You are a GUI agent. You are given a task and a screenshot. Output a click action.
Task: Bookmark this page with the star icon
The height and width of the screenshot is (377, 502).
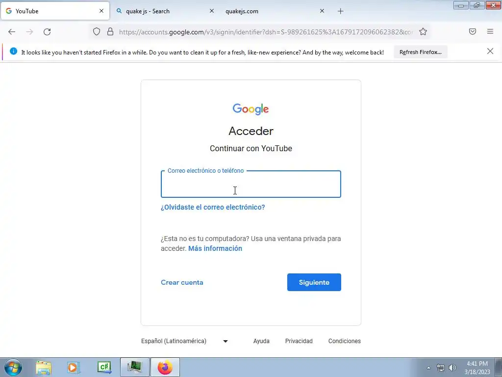click(x=423, y=31)
